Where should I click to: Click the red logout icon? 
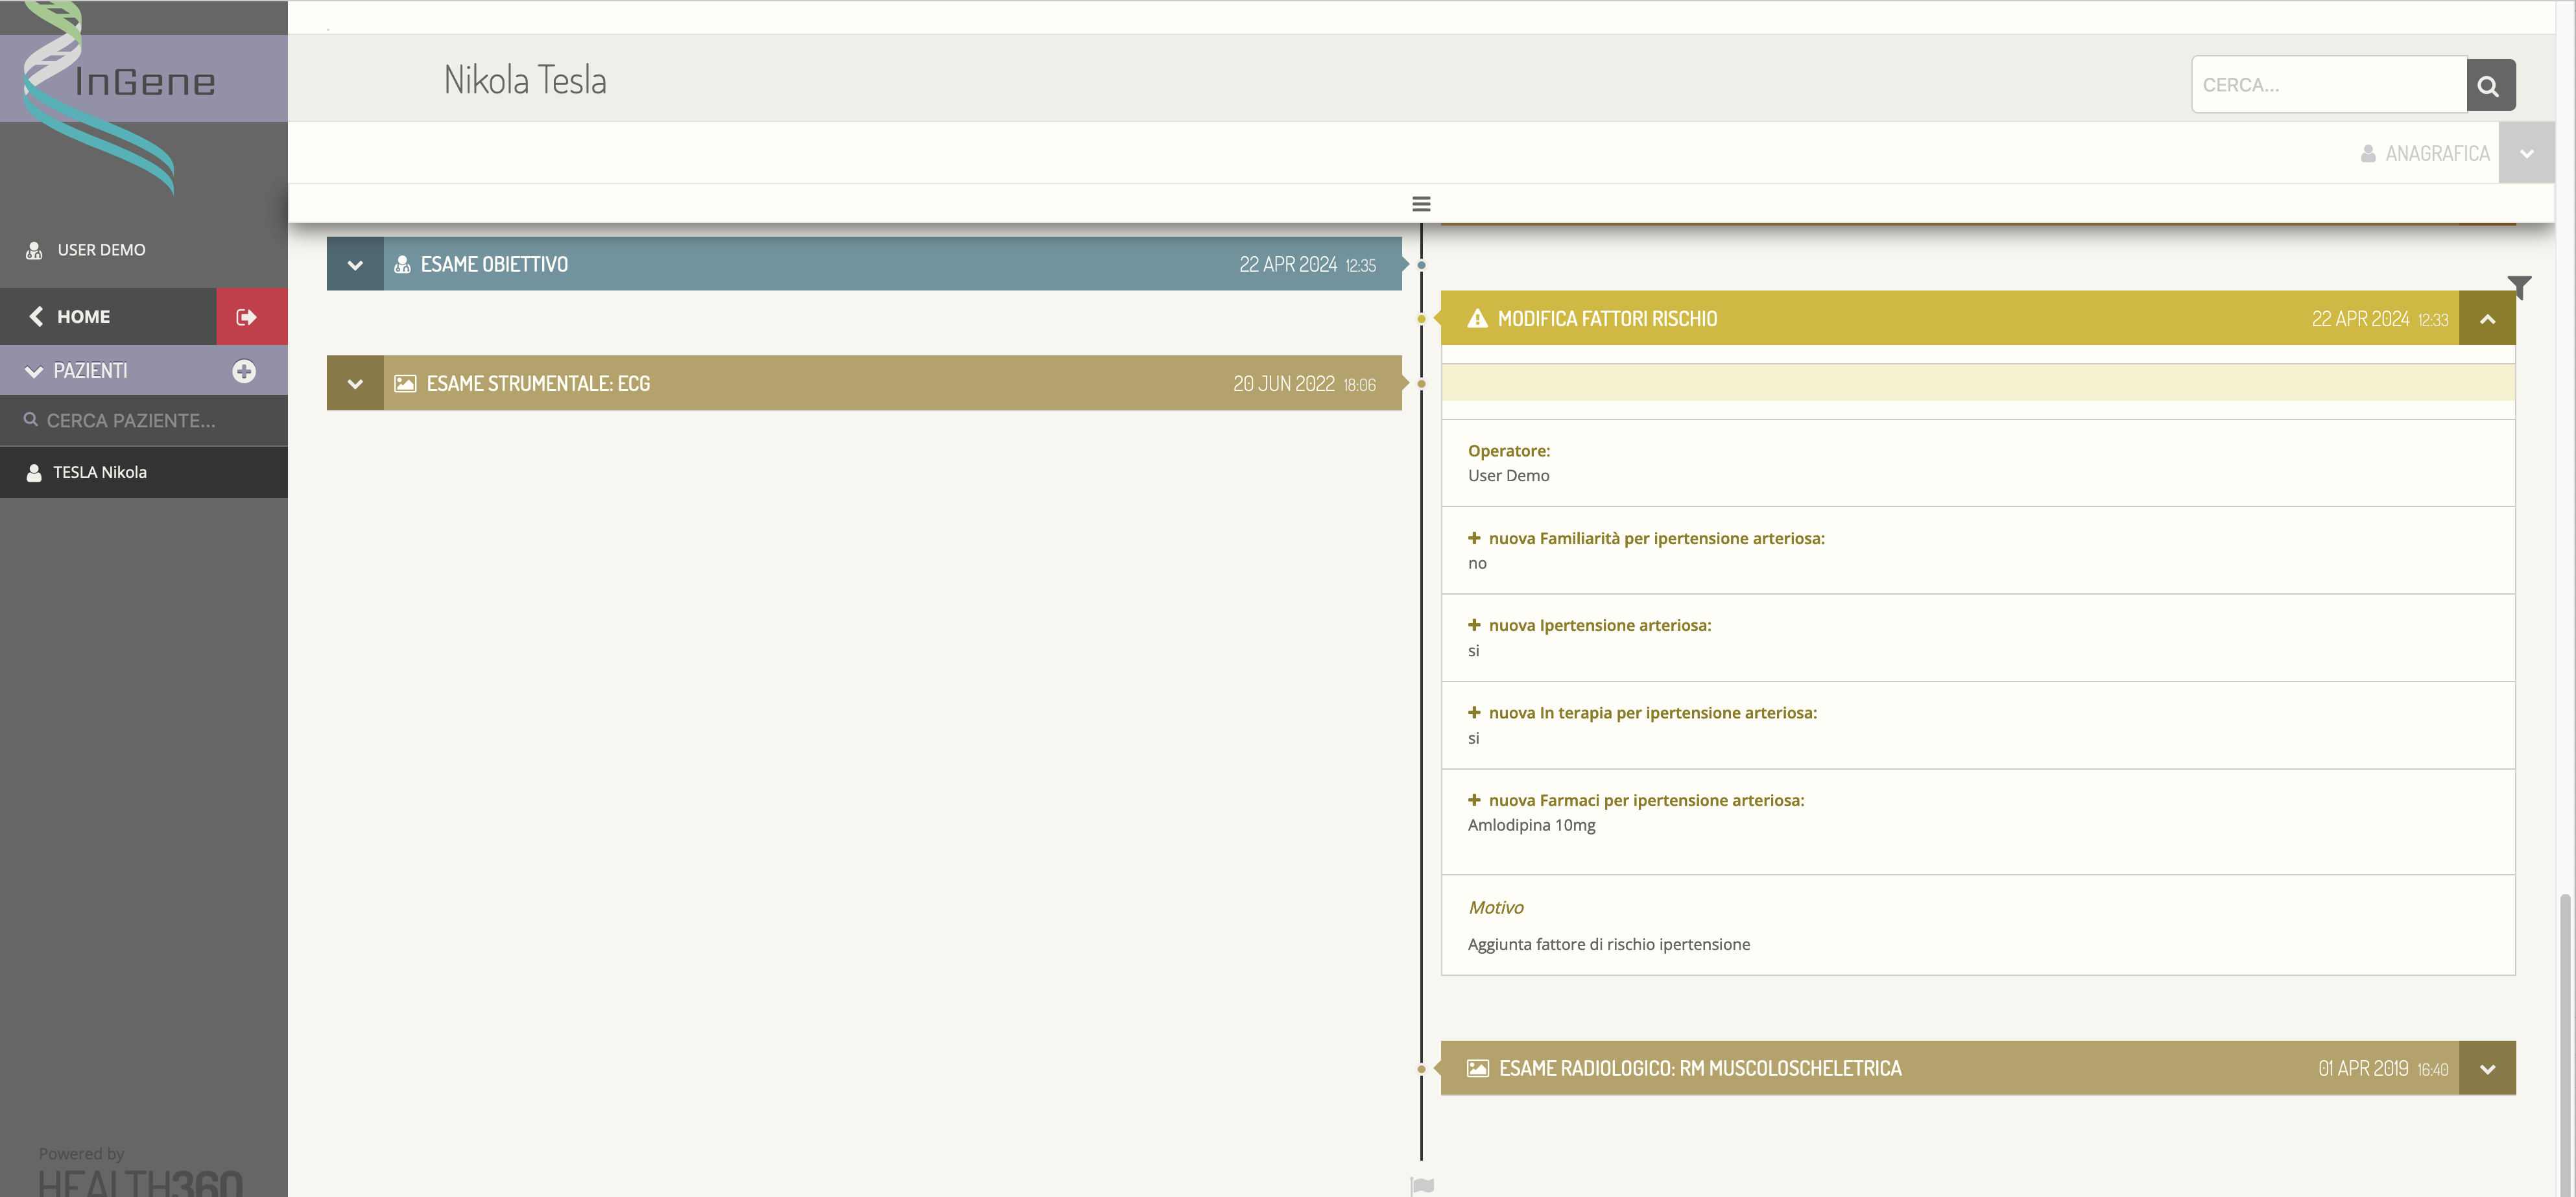(247, 317)
